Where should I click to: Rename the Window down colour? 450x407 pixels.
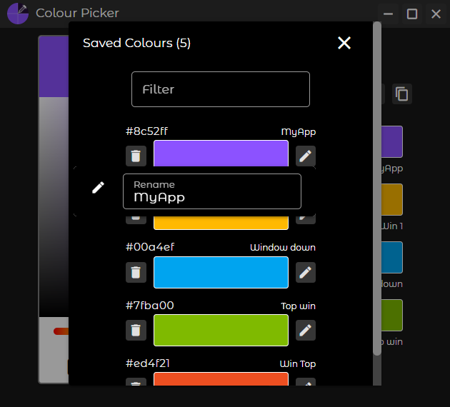(x=306, y=272)
